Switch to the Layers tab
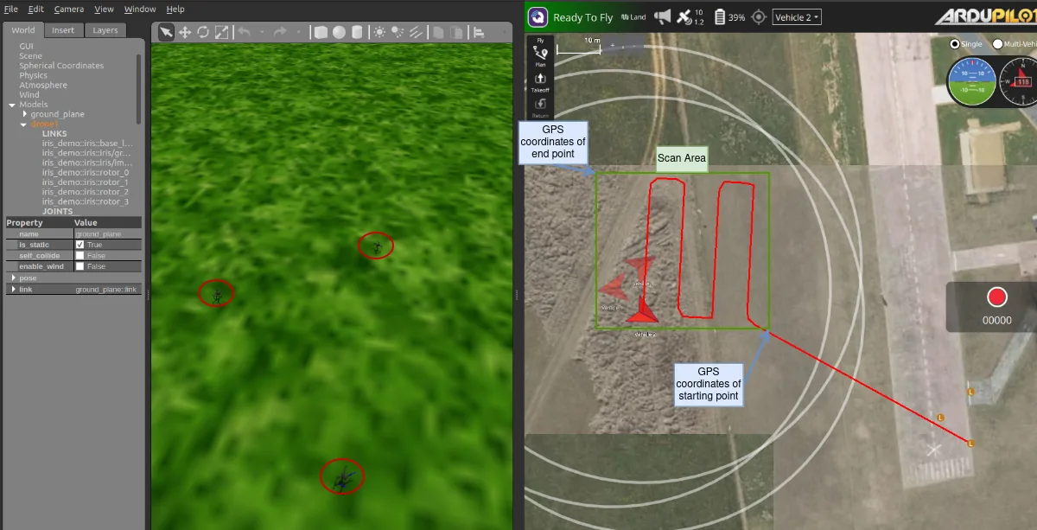The image size is (1037, 530). point(105,30)
